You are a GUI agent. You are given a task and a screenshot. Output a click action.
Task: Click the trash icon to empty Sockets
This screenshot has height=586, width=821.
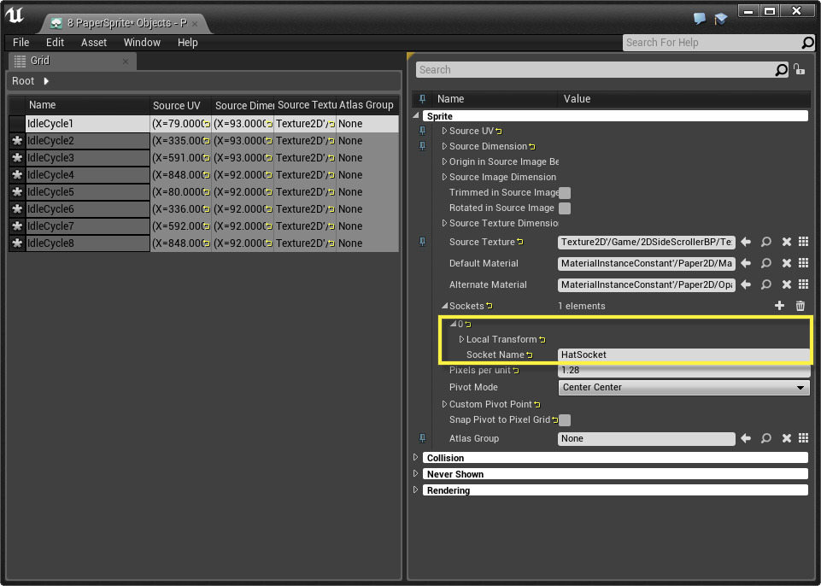[800, 306]
